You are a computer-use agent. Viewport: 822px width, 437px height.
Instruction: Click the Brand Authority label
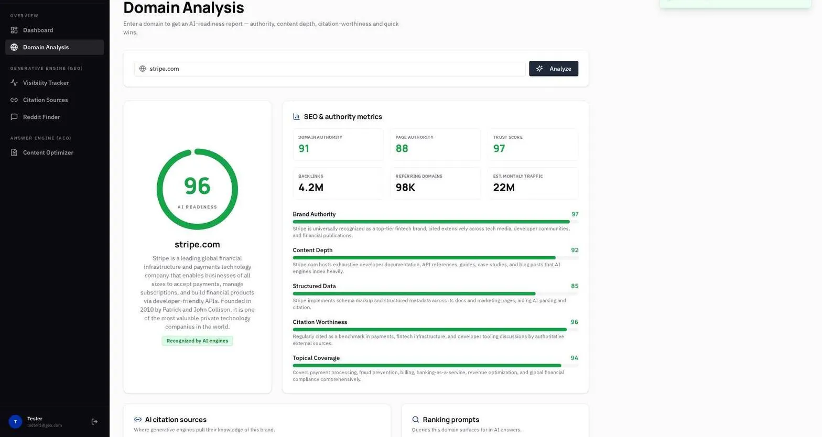(x=314, y=214)
